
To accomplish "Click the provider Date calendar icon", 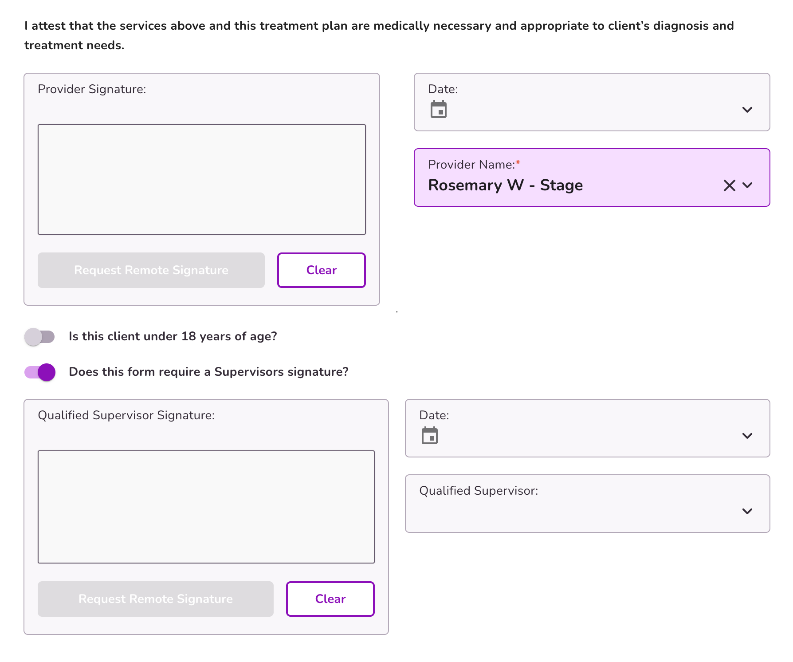I will 439,109.
